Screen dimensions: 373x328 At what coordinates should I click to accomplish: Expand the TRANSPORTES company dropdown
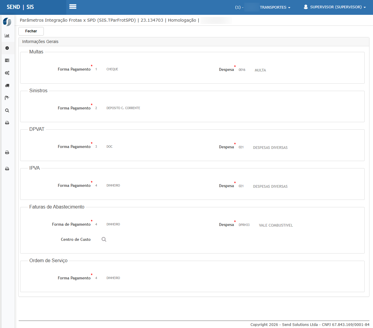[x=275, y=7]
